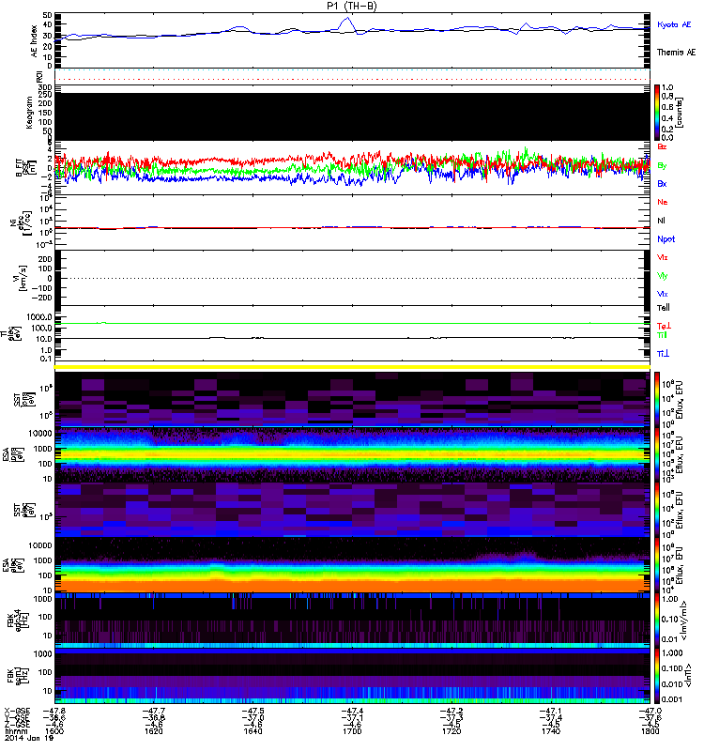
Task: Click the date label 2014 Jan 19
Action: (29, 738)
